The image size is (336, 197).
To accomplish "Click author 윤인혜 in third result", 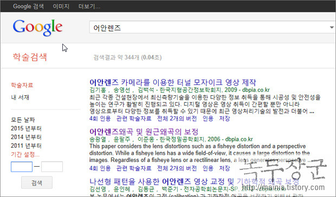I will coord(122,189).
